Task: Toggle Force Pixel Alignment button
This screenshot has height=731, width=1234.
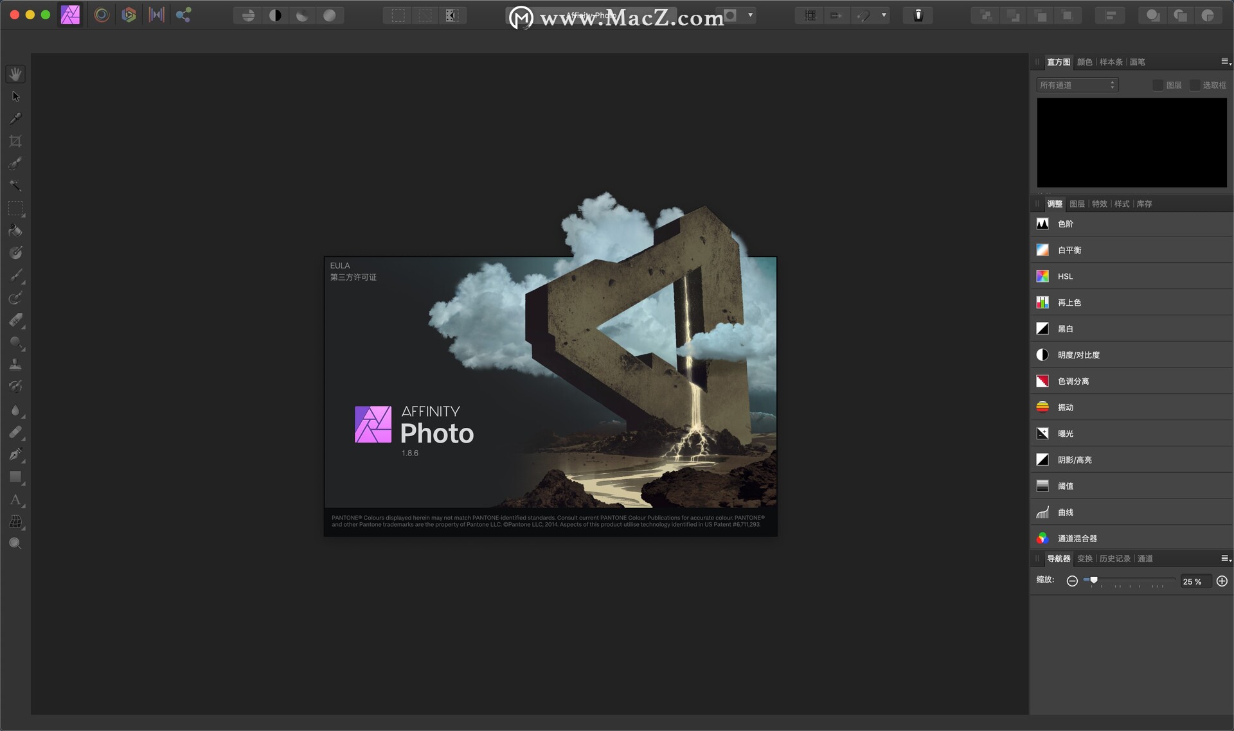Action: pos(836,15)
